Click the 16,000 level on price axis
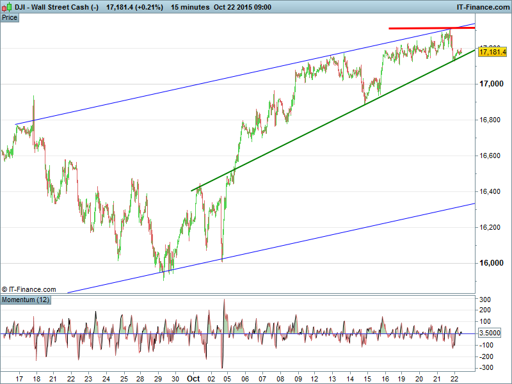This screenshot has width=512, height=384. [x=492, y=263]
